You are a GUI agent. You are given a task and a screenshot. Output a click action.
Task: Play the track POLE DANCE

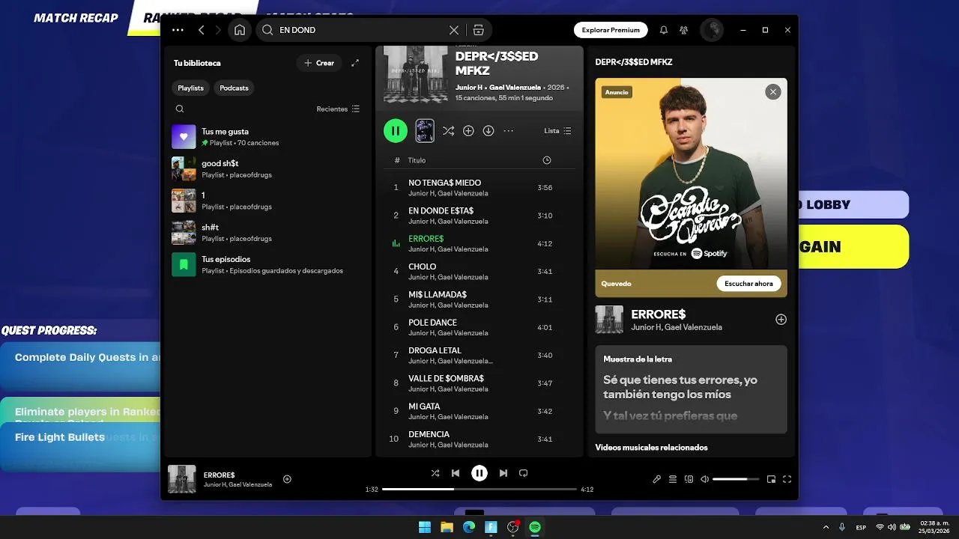(479, 327)
